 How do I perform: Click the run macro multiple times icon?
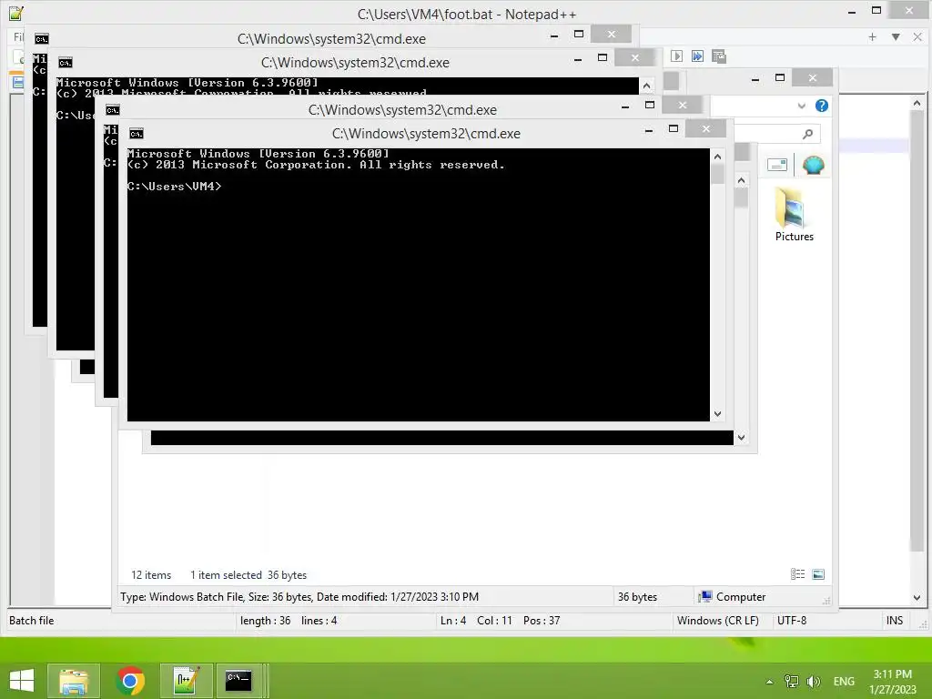[x=697, y=56]
